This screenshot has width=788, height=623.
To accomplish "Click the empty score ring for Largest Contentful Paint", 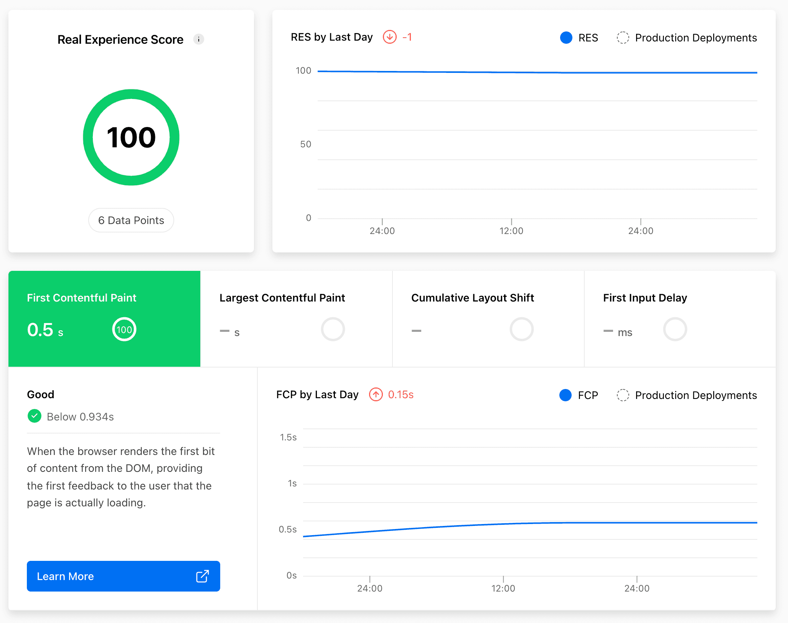I will click(333, 330).
